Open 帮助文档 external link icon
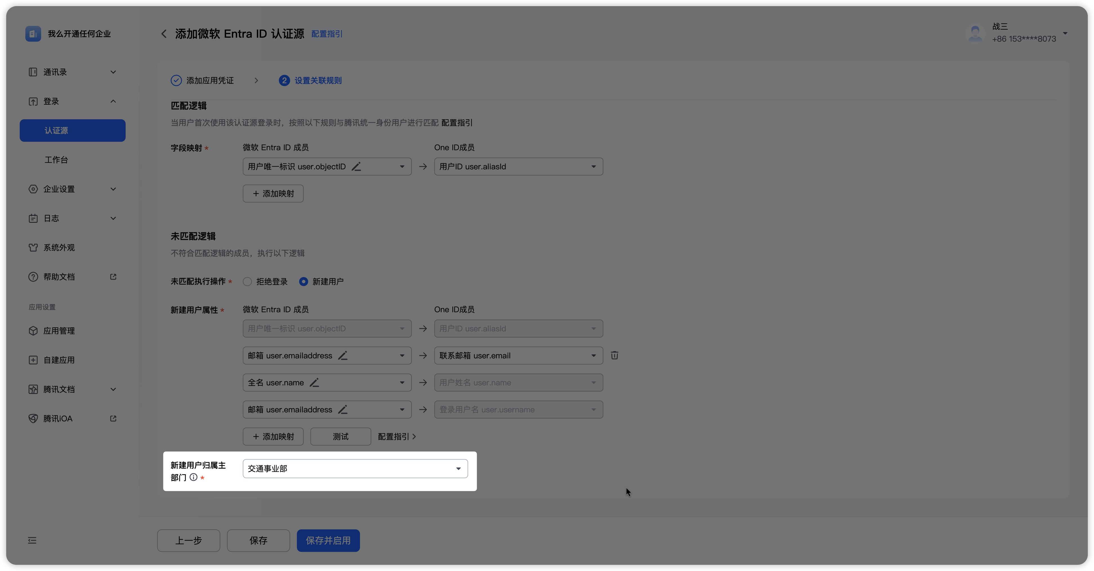The image size is (1094, 571). click(113, 277)
